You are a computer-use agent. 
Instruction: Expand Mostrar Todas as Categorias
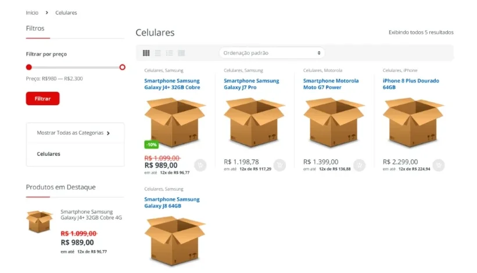(73, 133)
